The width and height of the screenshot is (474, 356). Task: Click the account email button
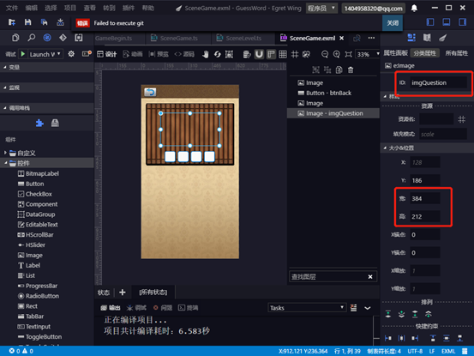point(374,9)
